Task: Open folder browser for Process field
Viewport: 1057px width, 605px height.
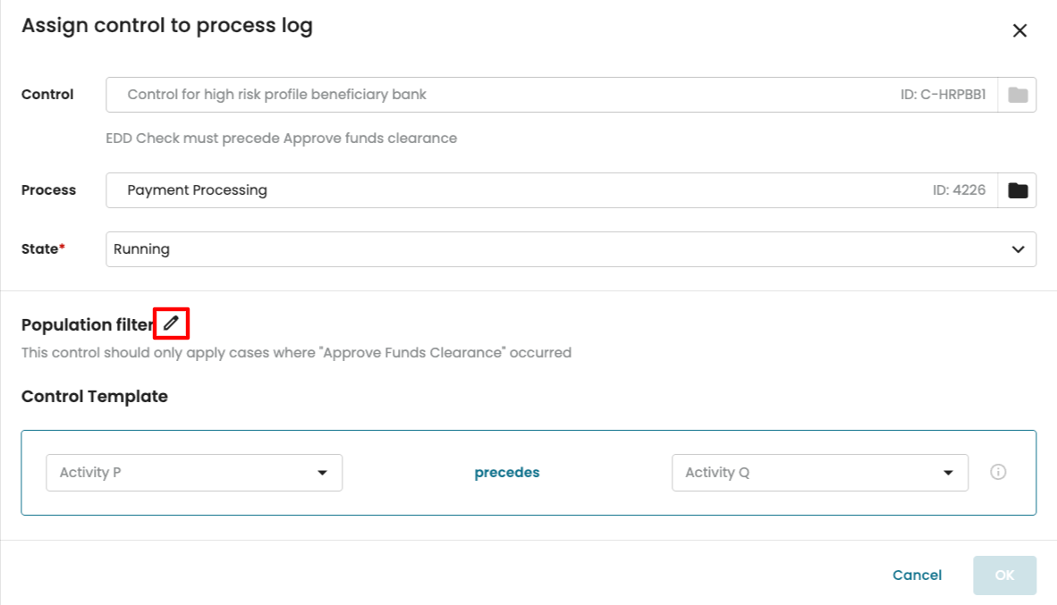Action: 1018,190
